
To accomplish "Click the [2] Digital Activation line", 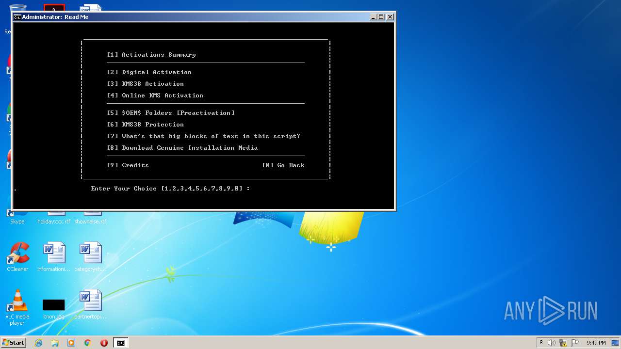I will coord(149,72).
